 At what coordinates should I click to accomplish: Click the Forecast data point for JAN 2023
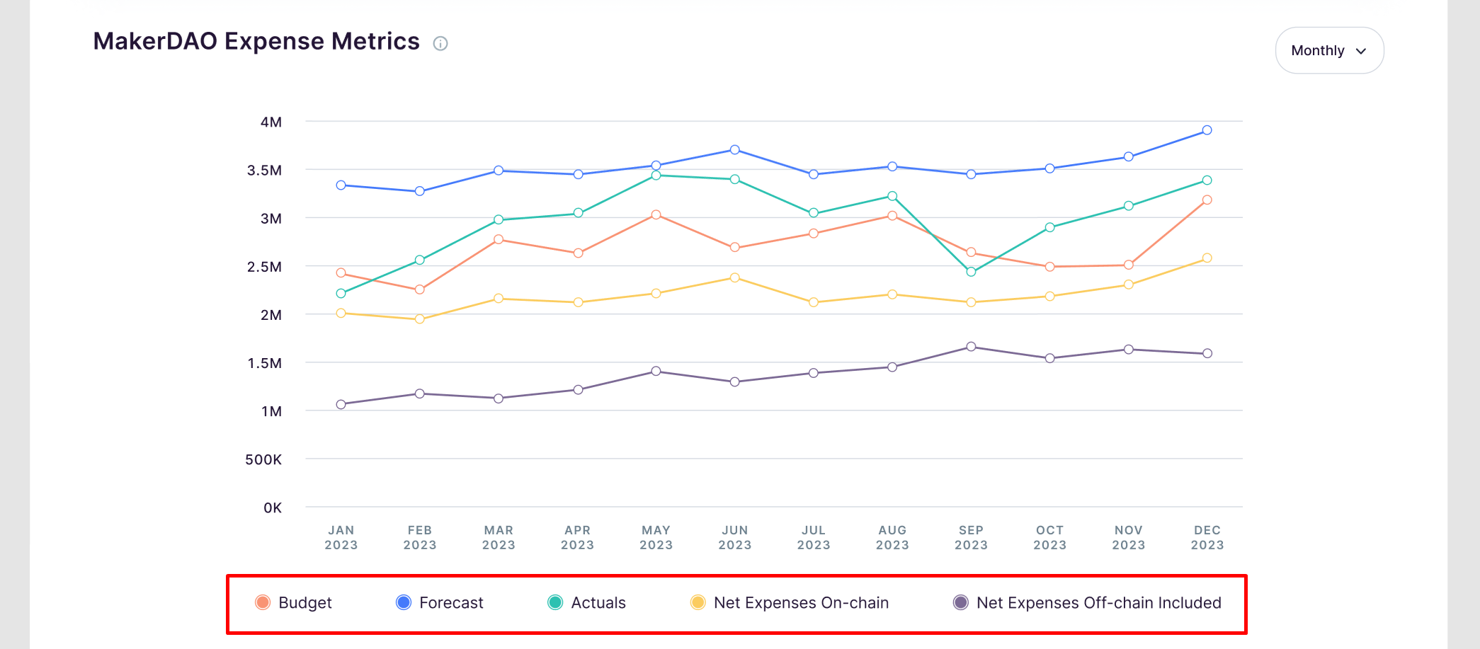pos(341,185)
